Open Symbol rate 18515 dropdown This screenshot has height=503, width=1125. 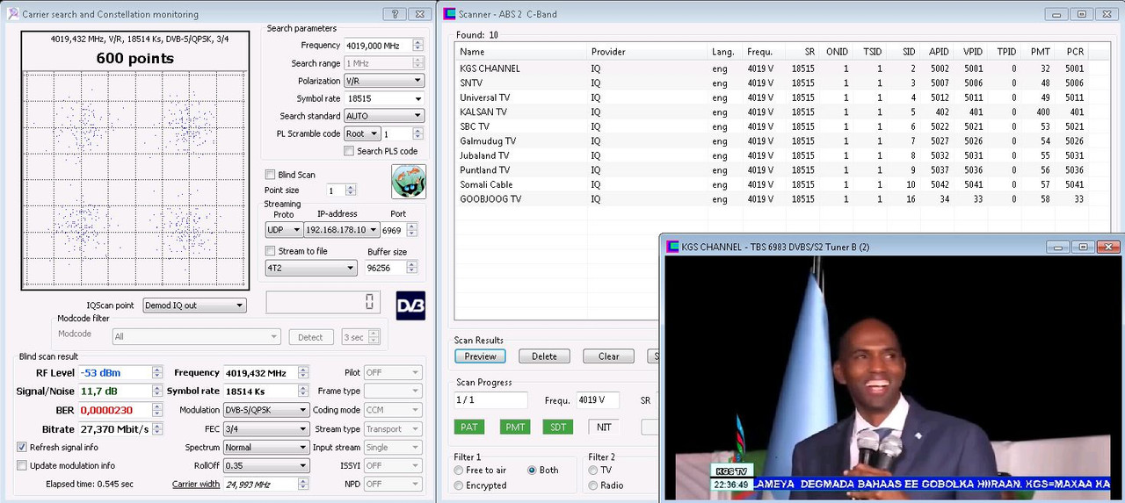[383, 98]
